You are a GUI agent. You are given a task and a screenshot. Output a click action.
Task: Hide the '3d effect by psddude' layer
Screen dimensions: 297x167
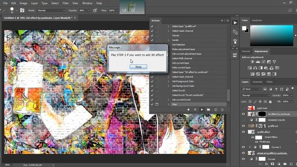(243, 114)
